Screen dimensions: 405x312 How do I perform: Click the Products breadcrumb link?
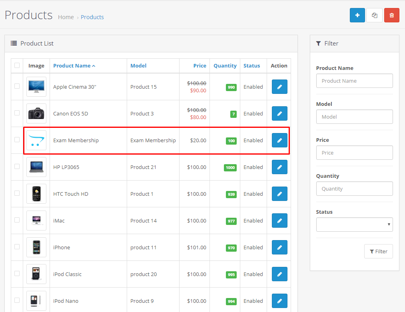coord(92,17)
